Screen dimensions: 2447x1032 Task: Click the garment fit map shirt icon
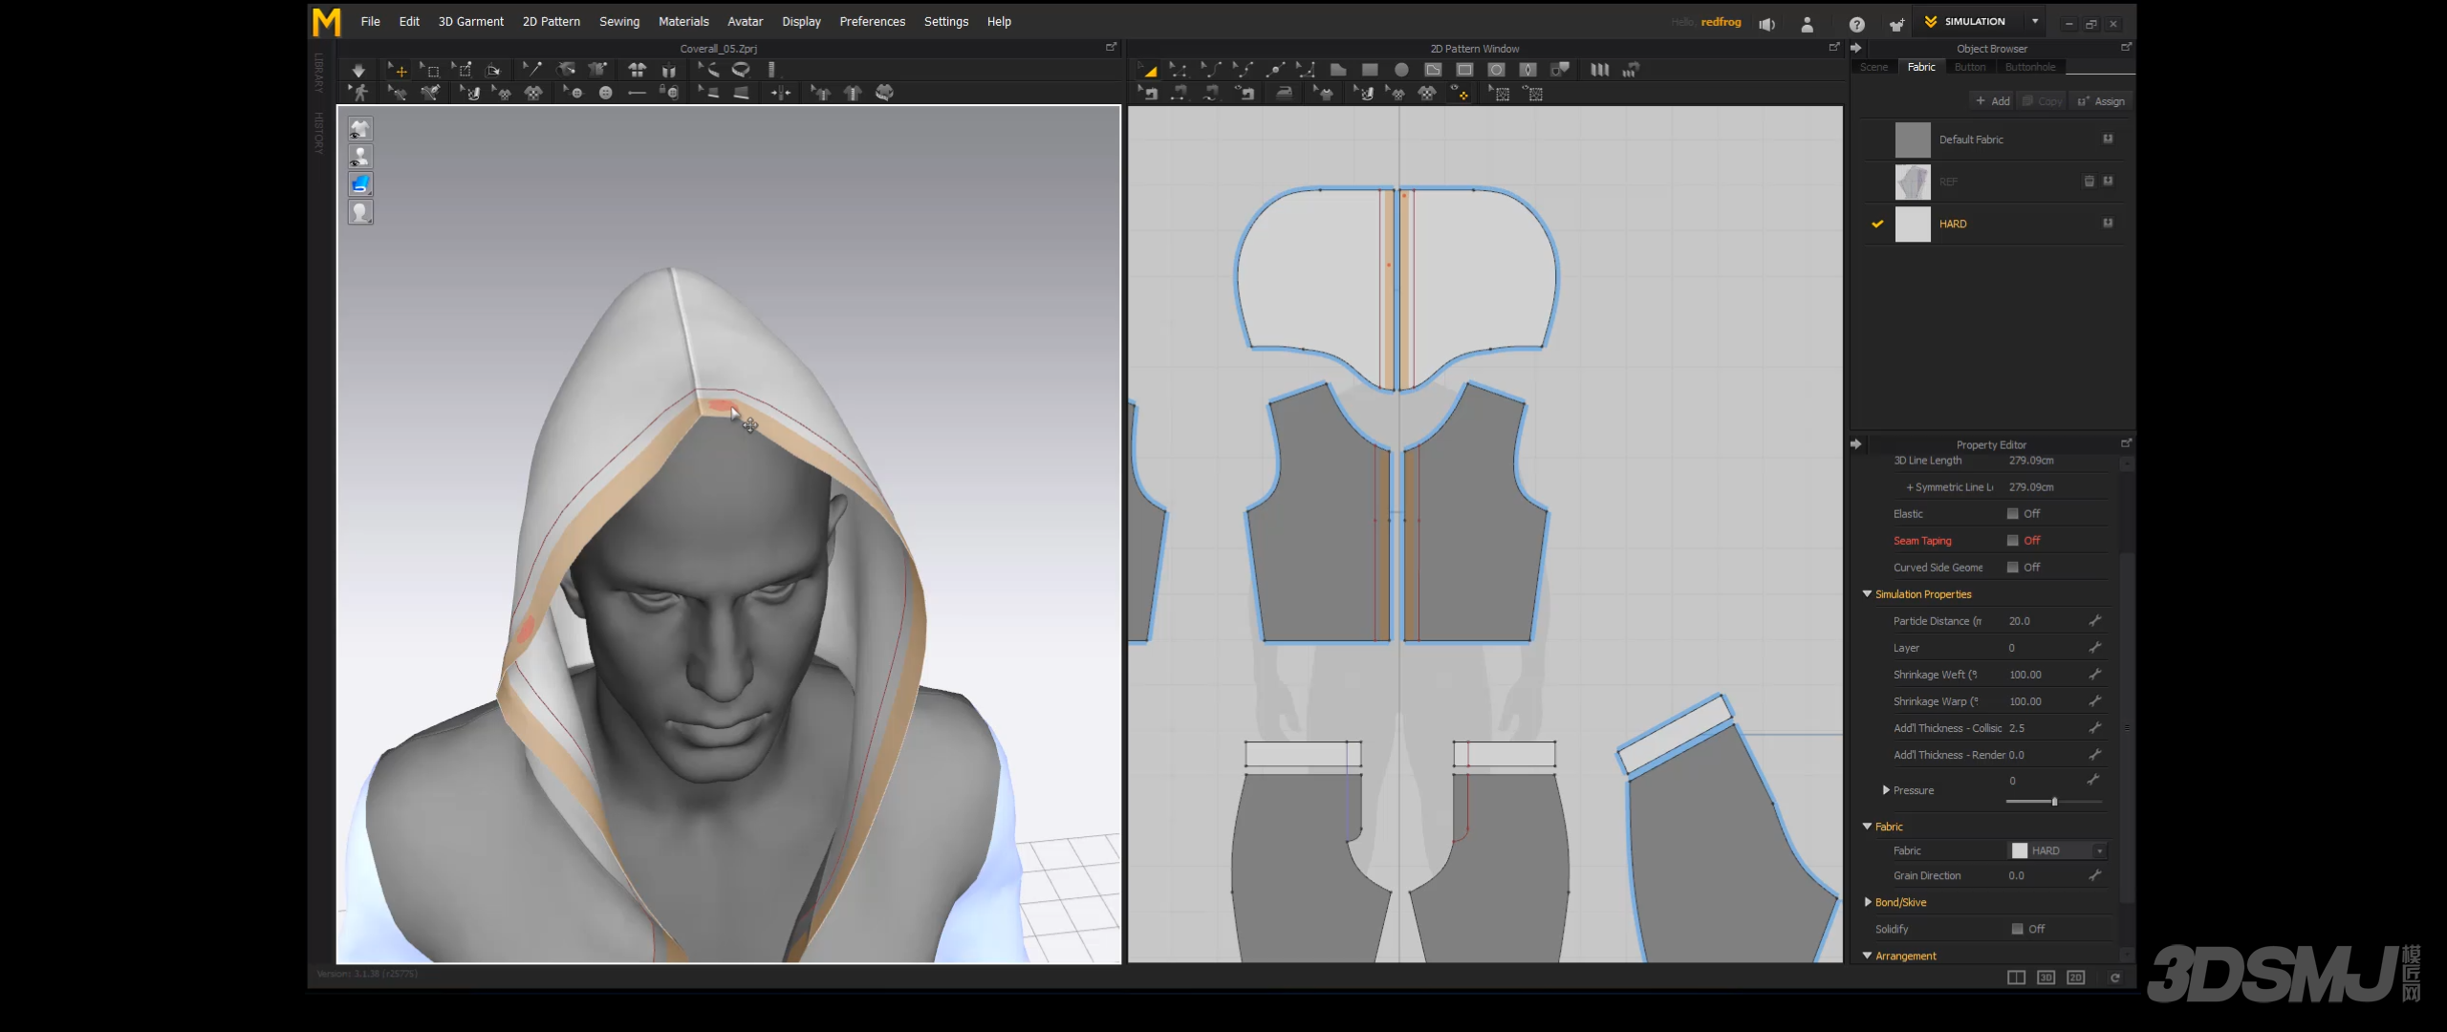(884, 93)
